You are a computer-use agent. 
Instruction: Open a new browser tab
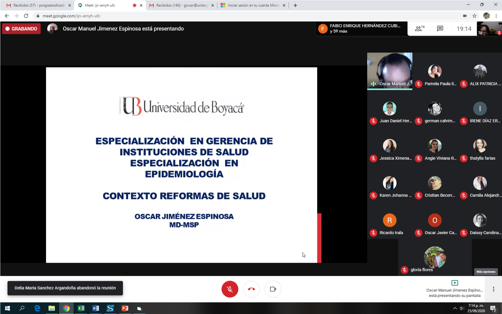point(295,5)
